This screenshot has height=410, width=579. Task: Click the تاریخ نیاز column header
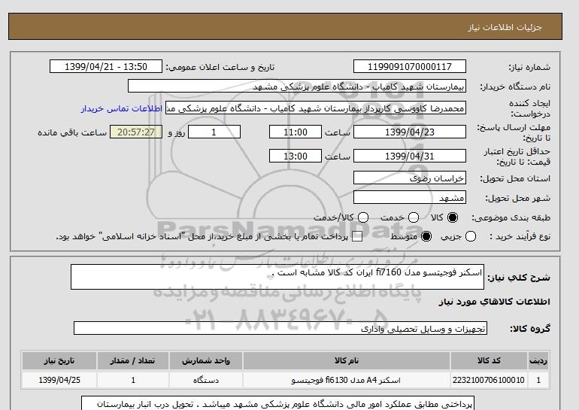point(59,360)
